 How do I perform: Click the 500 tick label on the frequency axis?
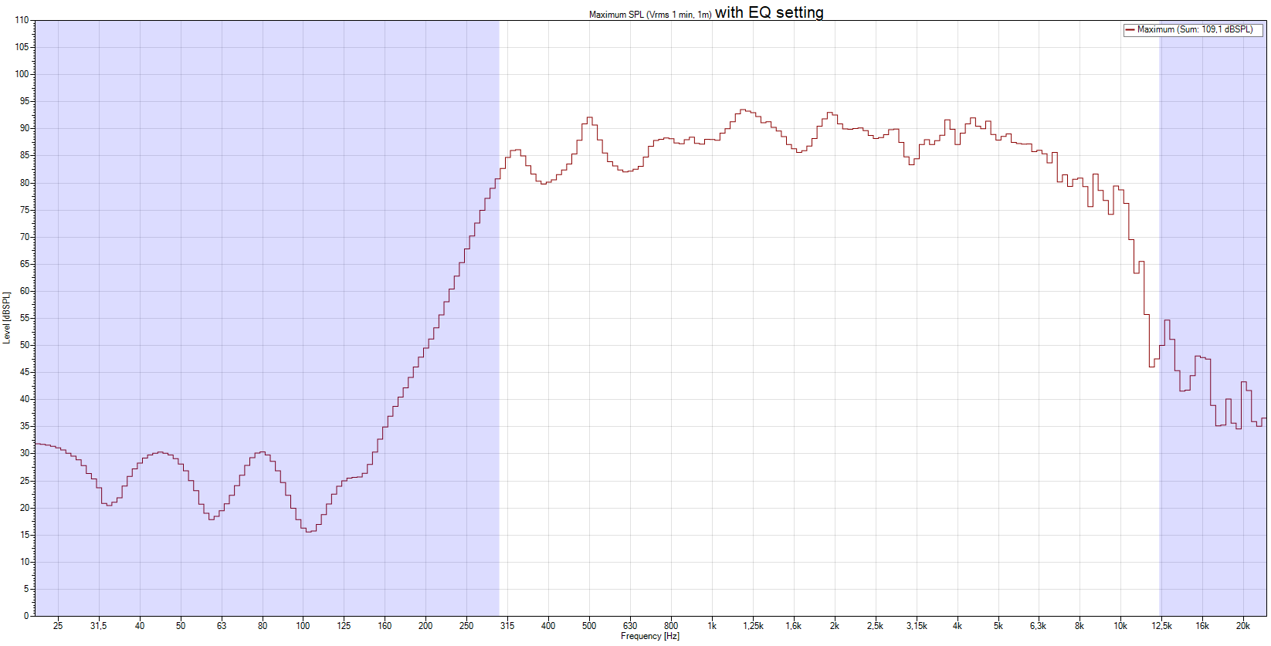[589, 626]
